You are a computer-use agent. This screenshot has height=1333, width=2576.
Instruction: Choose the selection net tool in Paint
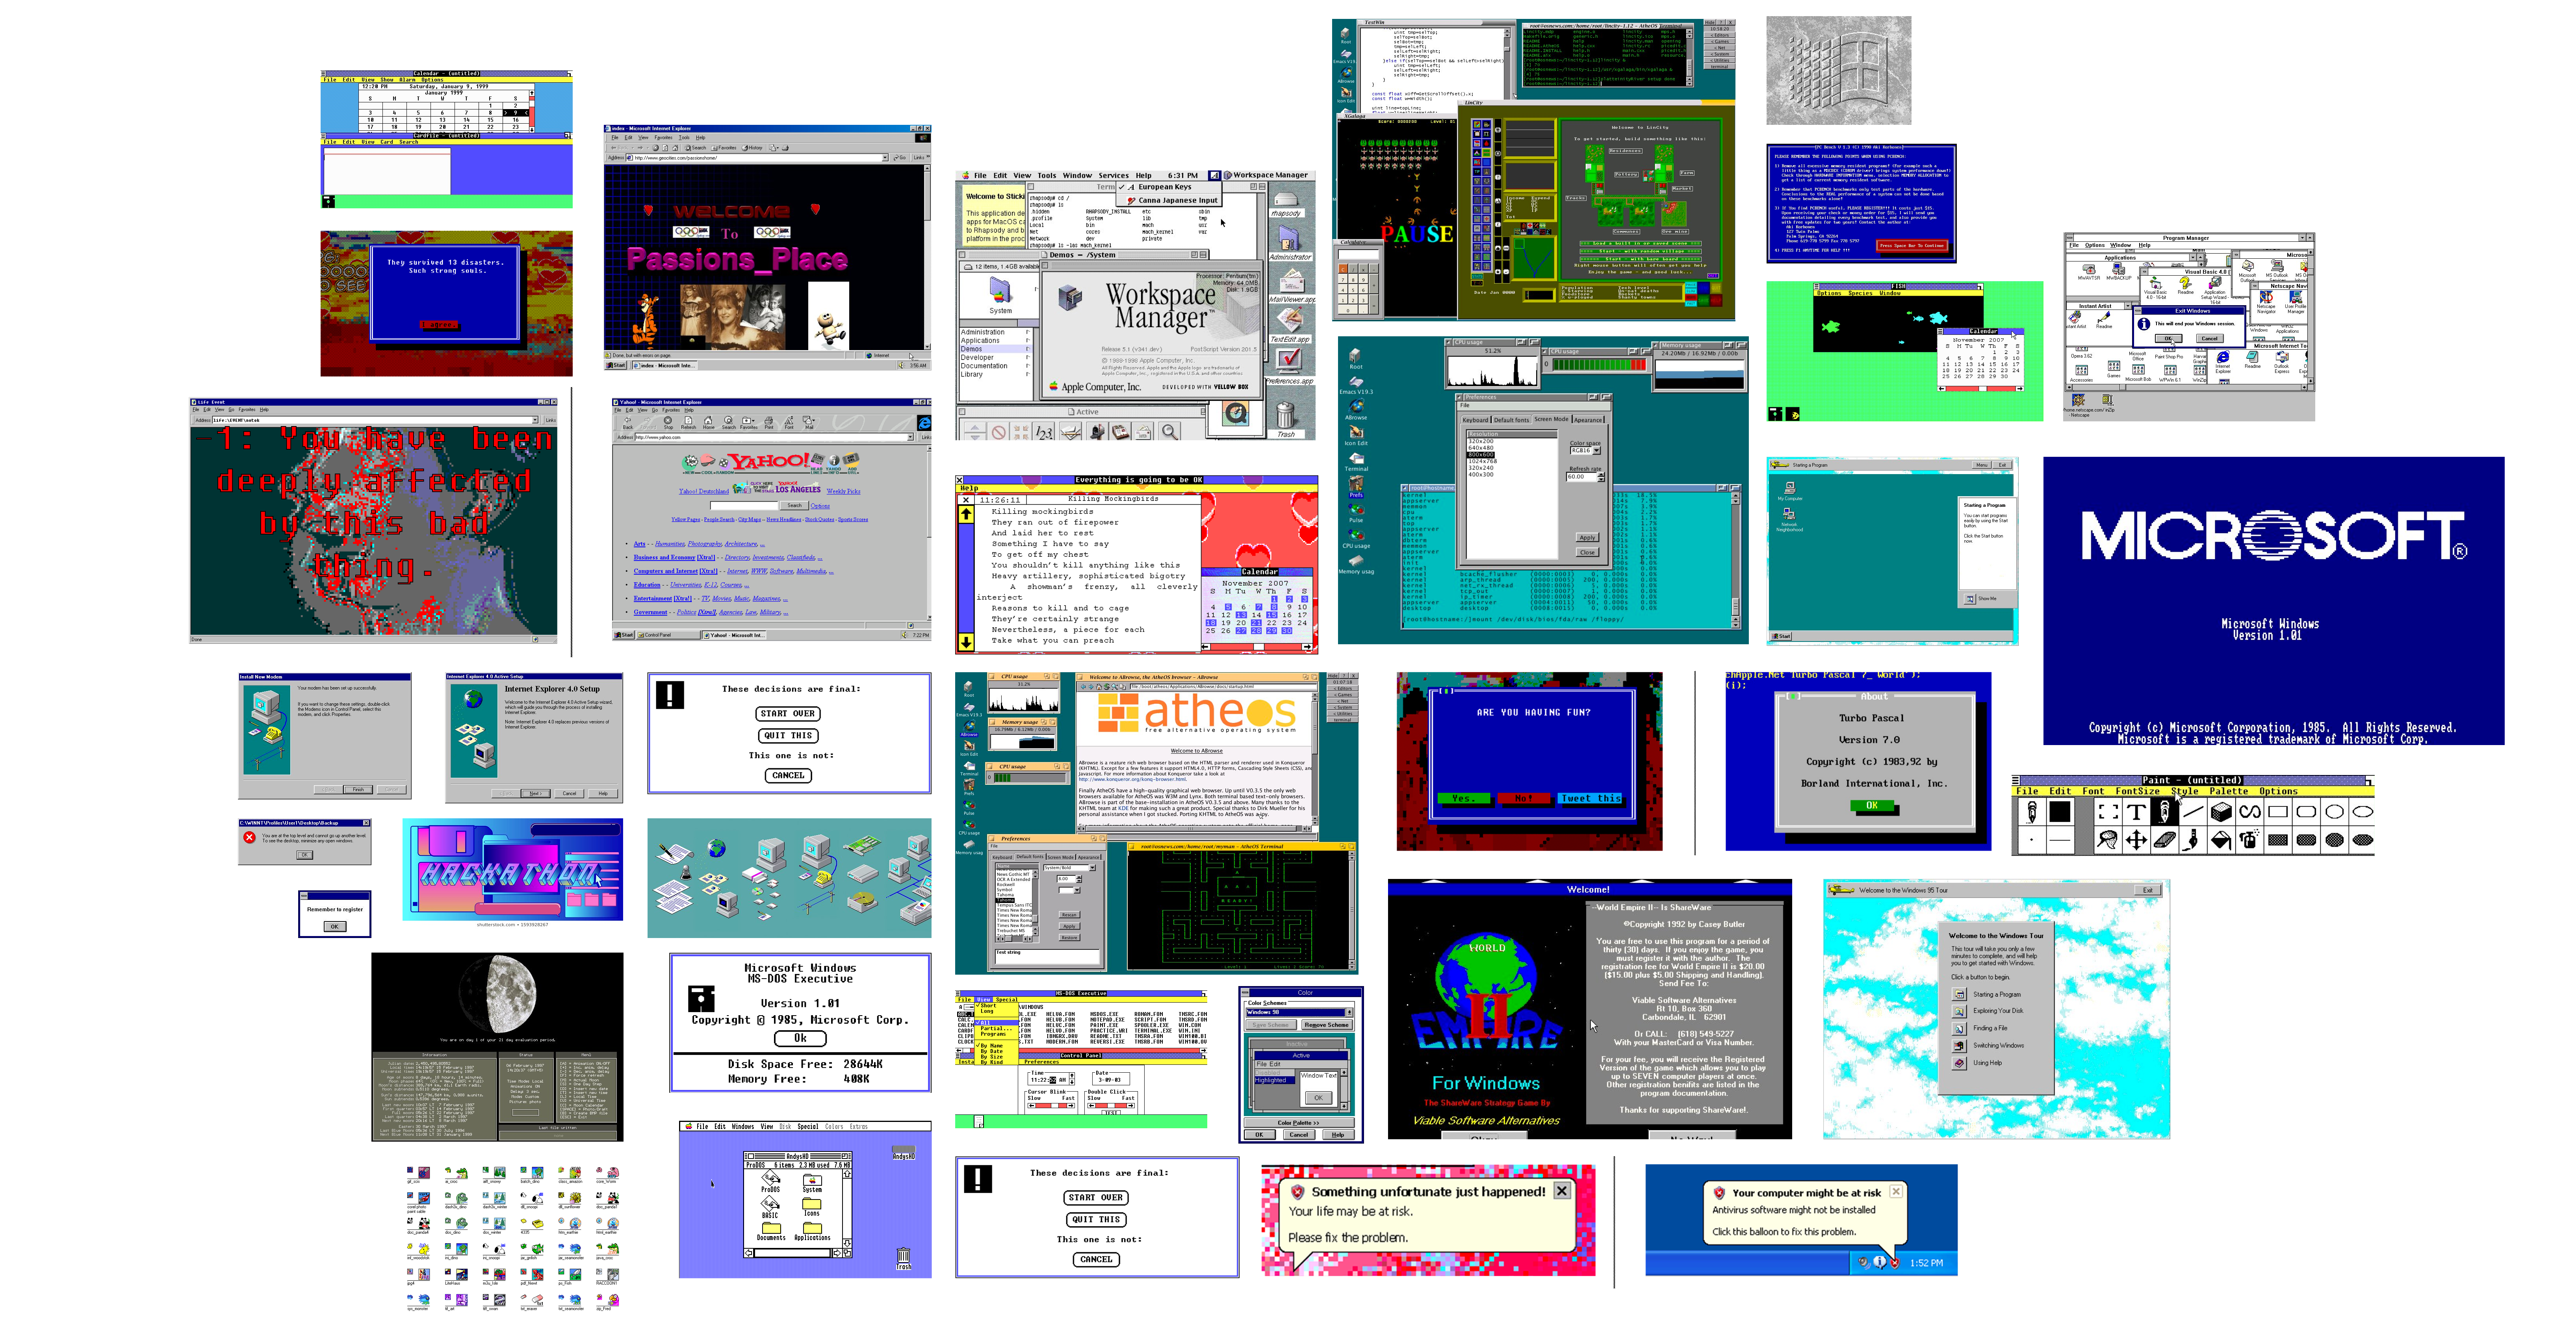pyautogui.click(x=2108, y=840)
